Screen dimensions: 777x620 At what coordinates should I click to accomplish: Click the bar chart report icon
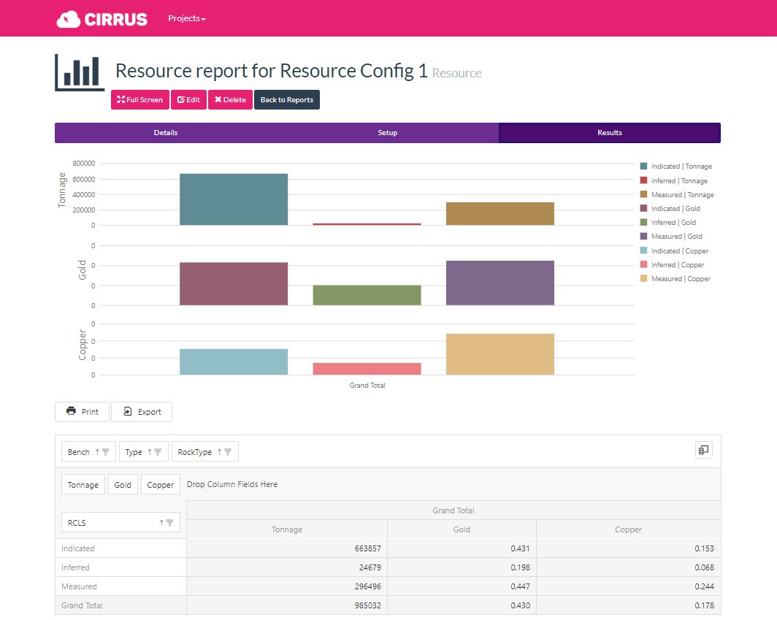pos(80,73)
